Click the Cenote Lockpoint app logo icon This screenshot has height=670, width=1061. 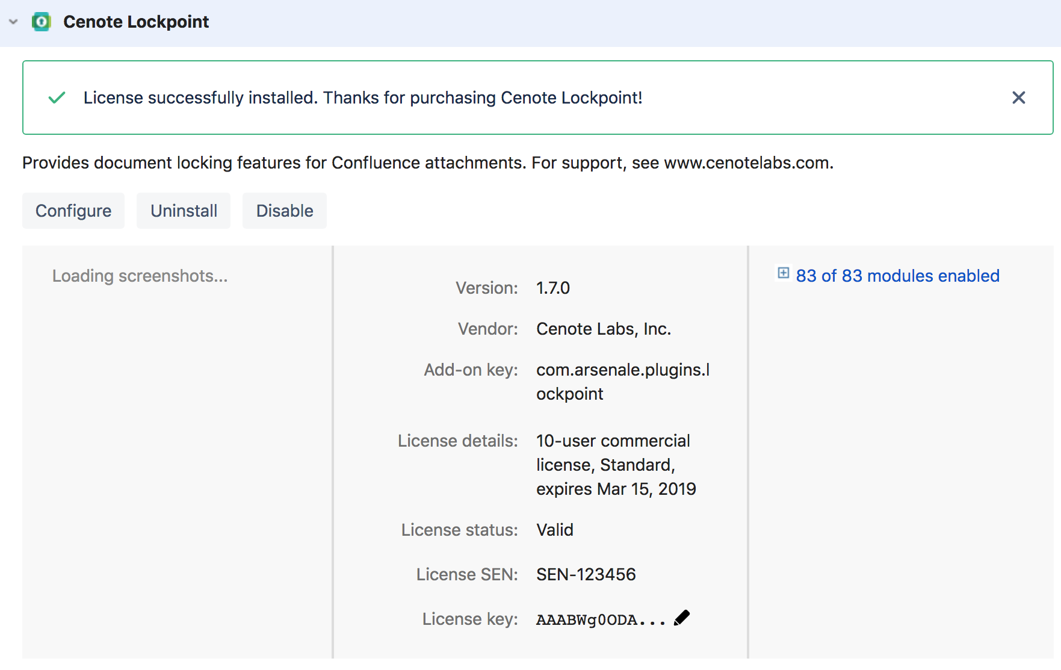[x=41, y=22]
